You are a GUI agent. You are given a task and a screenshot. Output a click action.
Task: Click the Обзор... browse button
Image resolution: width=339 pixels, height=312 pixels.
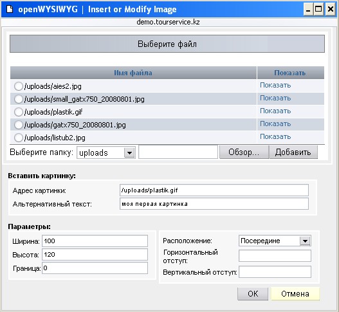point(244,152)
